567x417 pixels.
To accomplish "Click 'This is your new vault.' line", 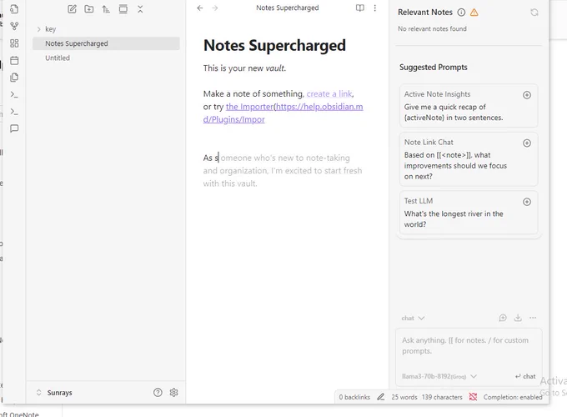I will click(x=244, y=68).
